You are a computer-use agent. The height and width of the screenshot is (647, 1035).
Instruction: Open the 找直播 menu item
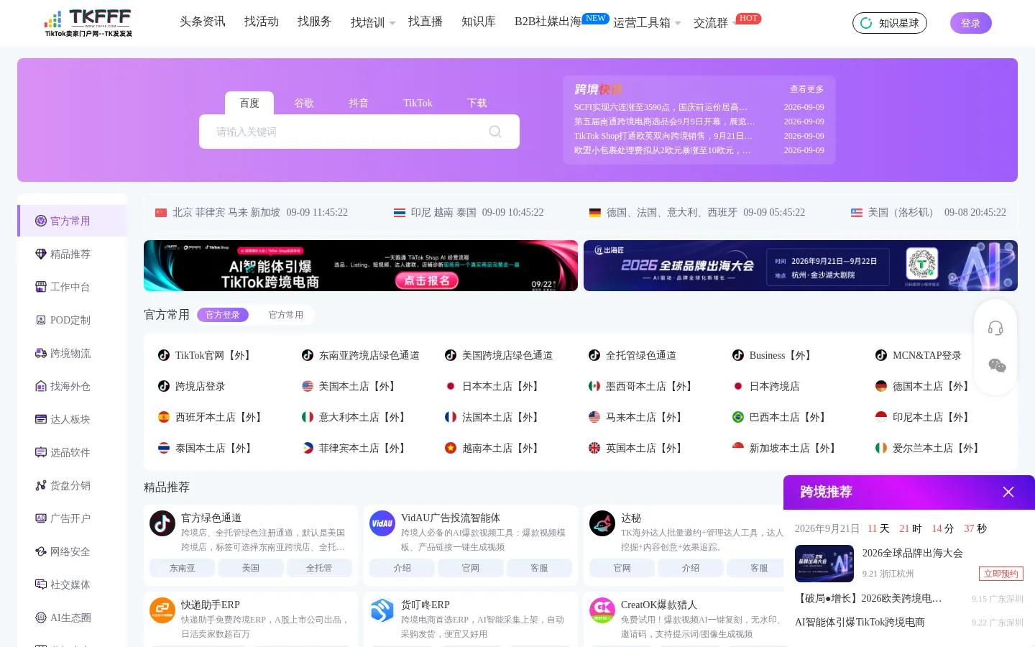tap(425, 22)
